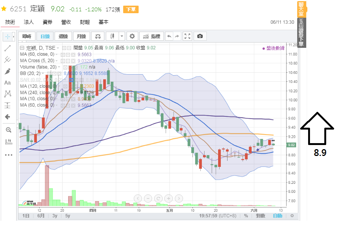Select the pitchfork drawing tool
Image resolution: width=339 pixels, height=226 pixels.
pos(8,60)
